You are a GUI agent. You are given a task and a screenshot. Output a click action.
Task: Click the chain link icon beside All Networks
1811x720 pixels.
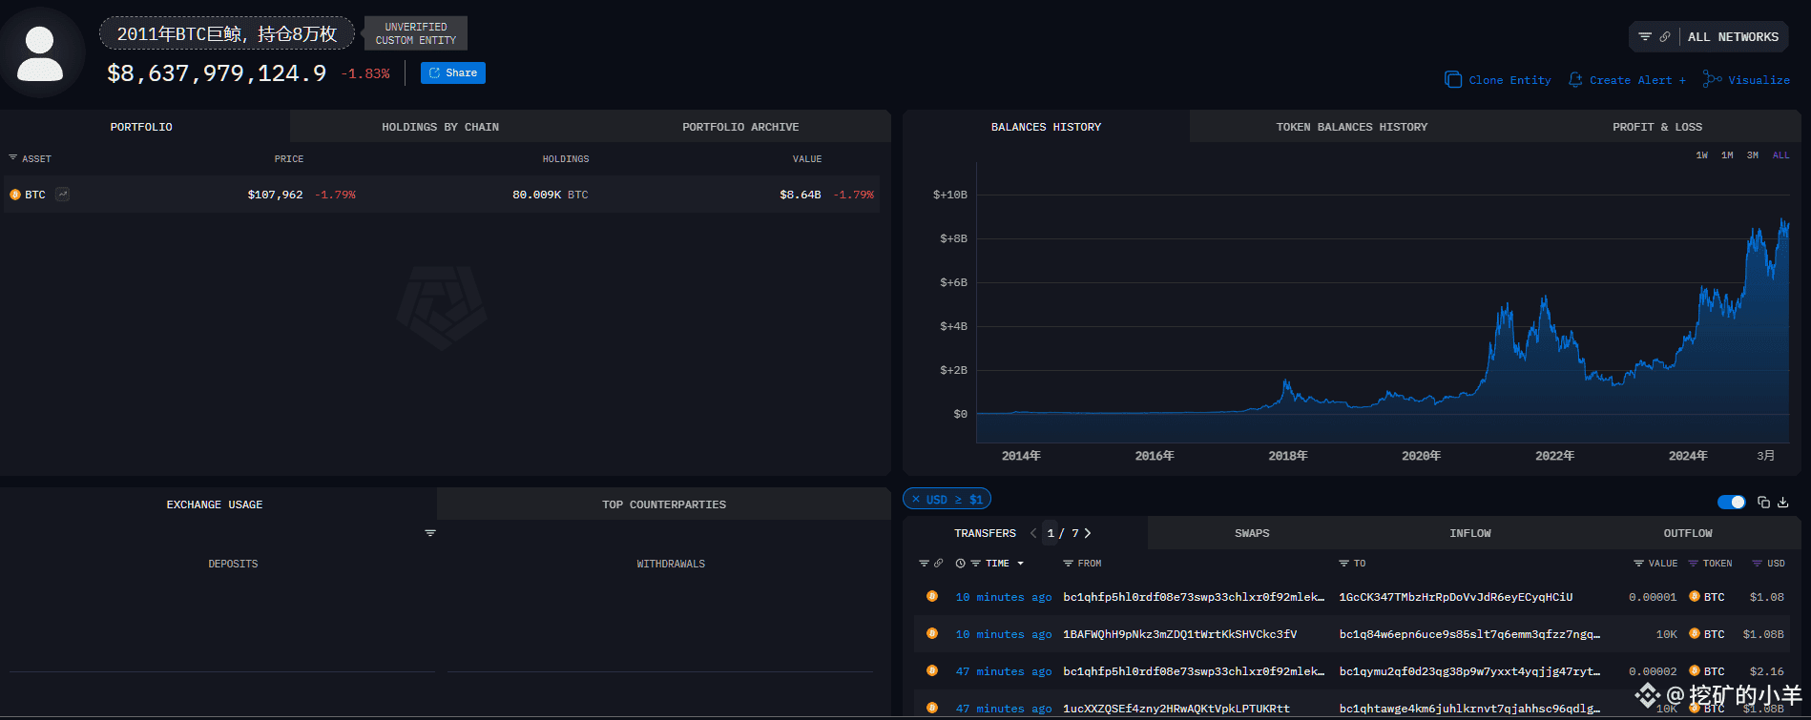1665,37
